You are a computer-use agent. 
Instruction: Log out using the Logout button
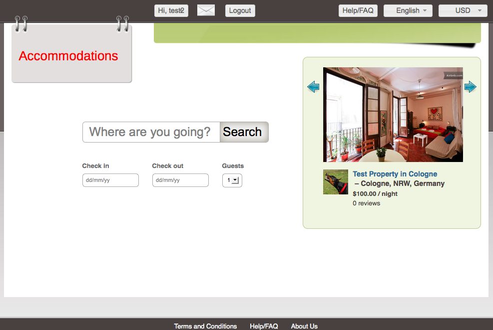pos(240,10)
